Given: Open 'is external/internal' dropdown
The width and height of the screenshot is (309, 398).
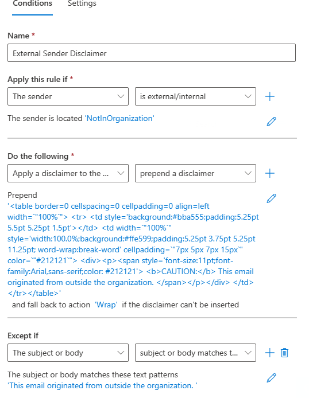Looking at the screenshot, I should pyautogui.click(x=195, y=96).
